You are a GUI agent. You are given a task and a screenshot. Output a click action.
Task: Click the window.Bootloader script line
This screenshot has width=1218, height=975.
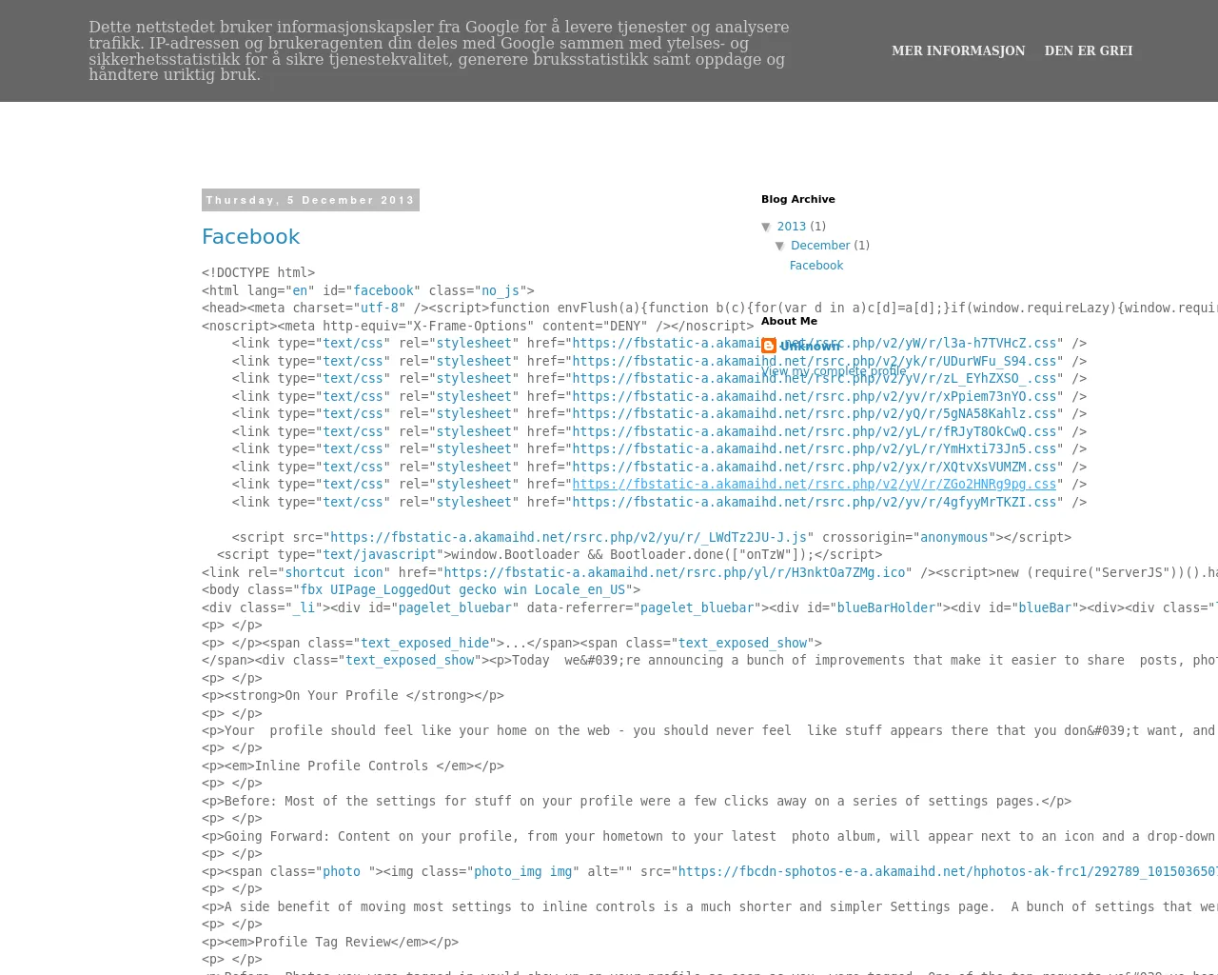tap(549, 554)
